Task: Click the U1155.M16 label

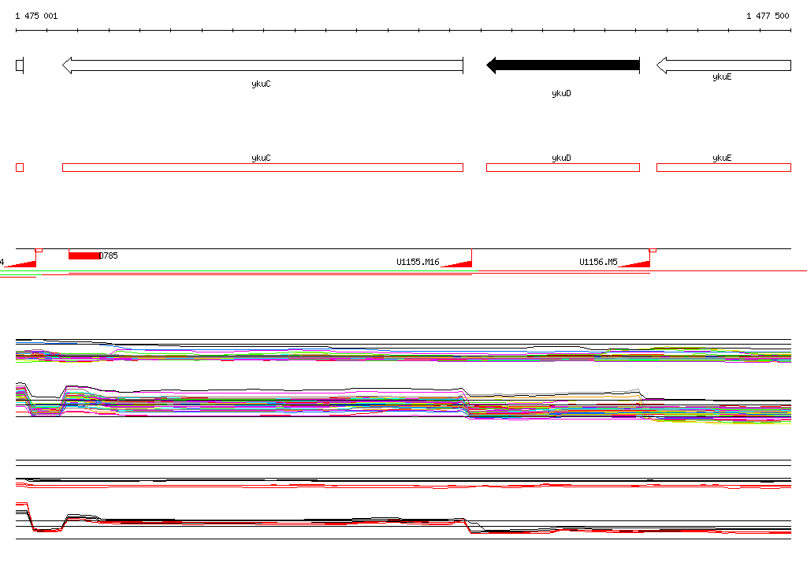Action: 418,262
